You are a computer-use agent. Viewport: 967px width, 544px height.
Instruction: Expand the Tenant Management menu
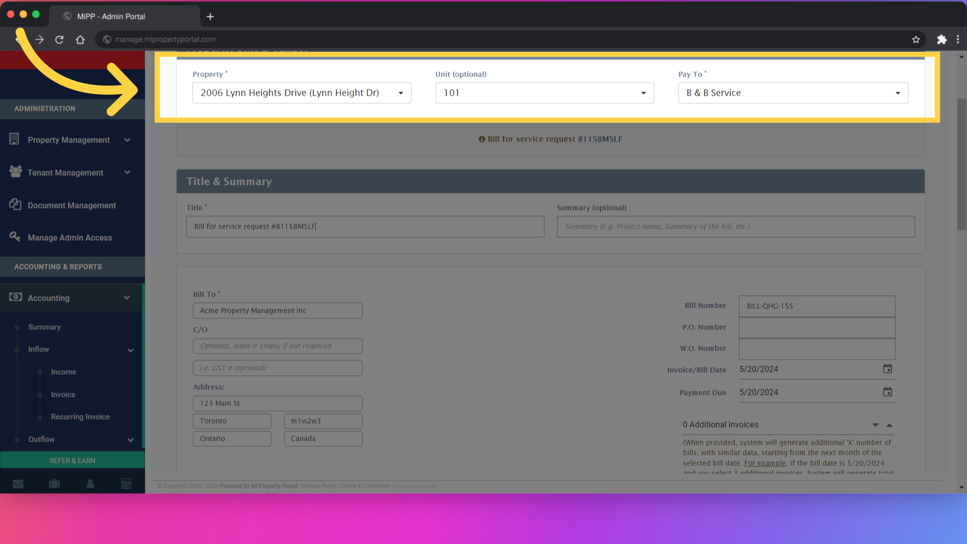coord(127,173)
